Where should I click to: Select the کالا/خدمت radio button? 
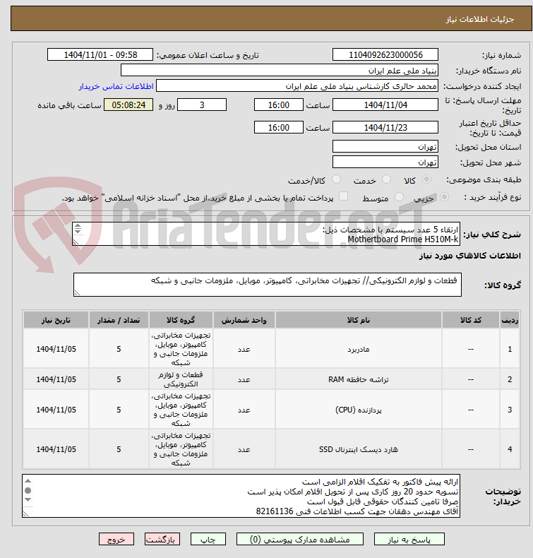(x=336, y=179)
